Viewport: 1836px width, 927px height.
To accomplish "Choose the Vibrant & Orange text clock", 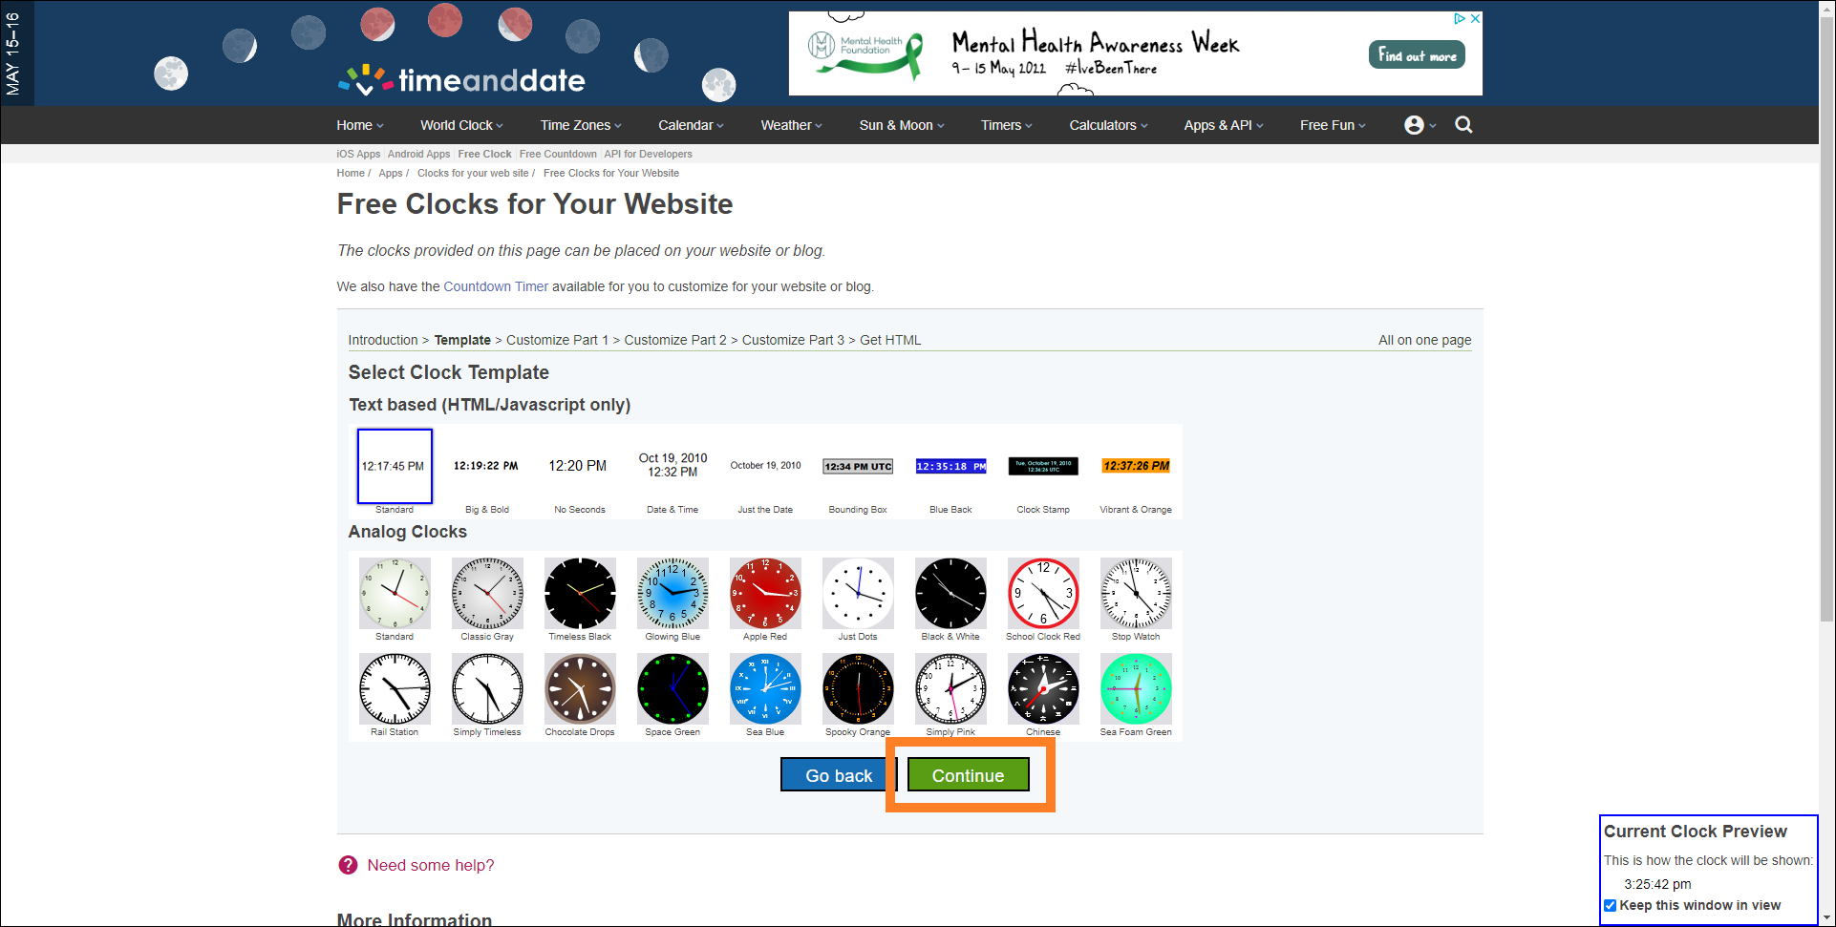I will 1135,467.
